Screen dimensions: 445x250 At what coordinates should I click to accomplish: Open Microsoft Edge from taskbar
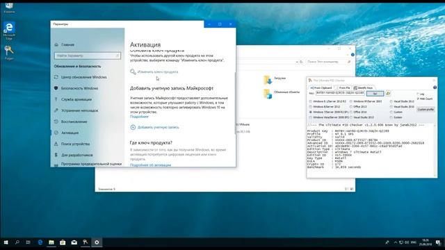click(x=40, y=242)
